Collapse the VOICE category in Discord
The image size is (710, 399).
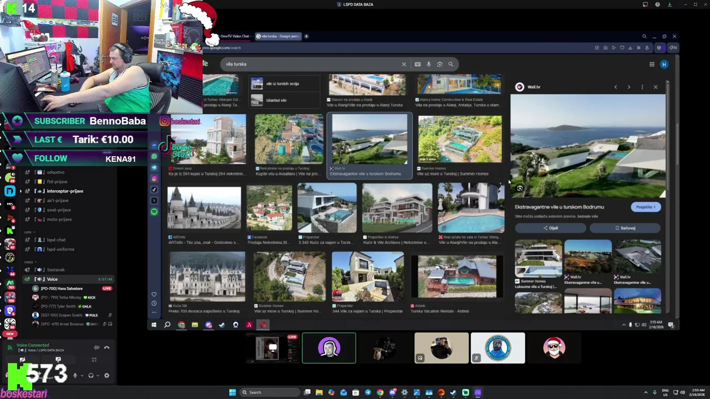[x=29, y=262]
